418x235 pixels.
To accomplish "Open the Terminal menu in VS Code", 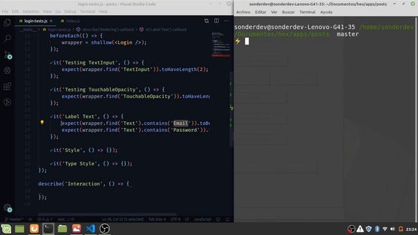I will pos(88,12).
